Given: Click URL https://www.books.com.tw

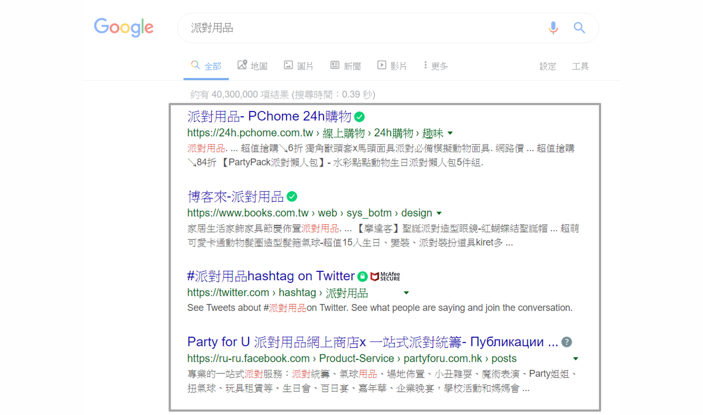Looking at the screenshot, I should 248,213.
